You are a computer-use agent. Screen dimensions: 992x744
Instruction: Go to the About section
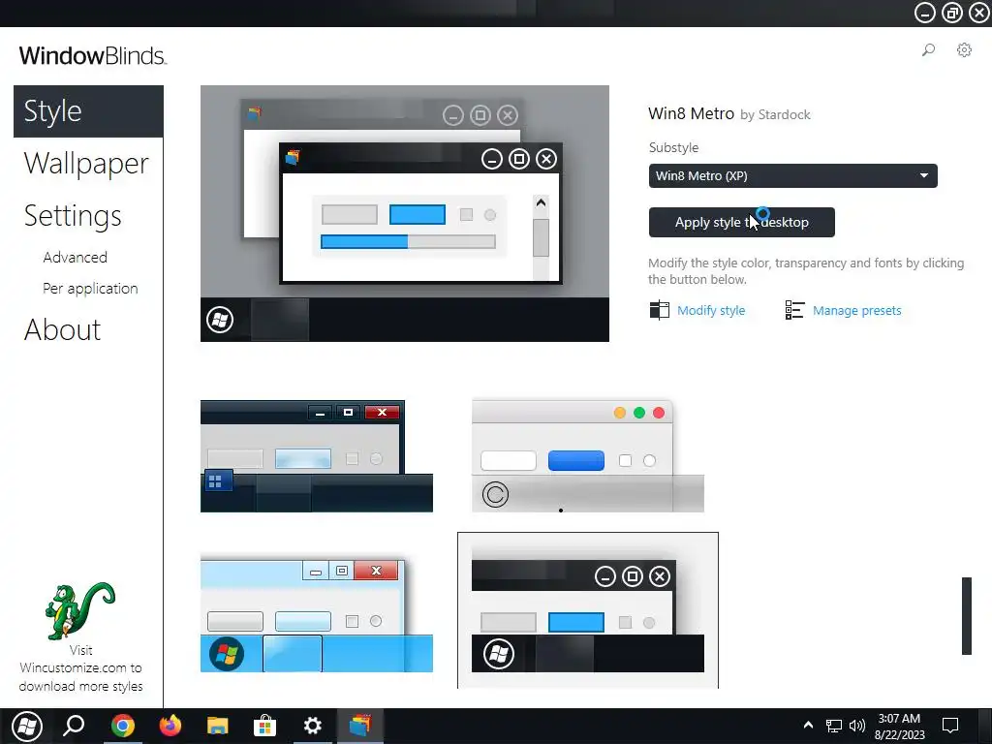(x=63, y=329)
